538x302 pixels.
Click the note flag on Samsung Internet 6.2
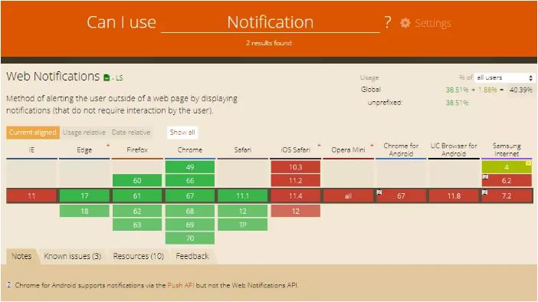click(485, 177)
